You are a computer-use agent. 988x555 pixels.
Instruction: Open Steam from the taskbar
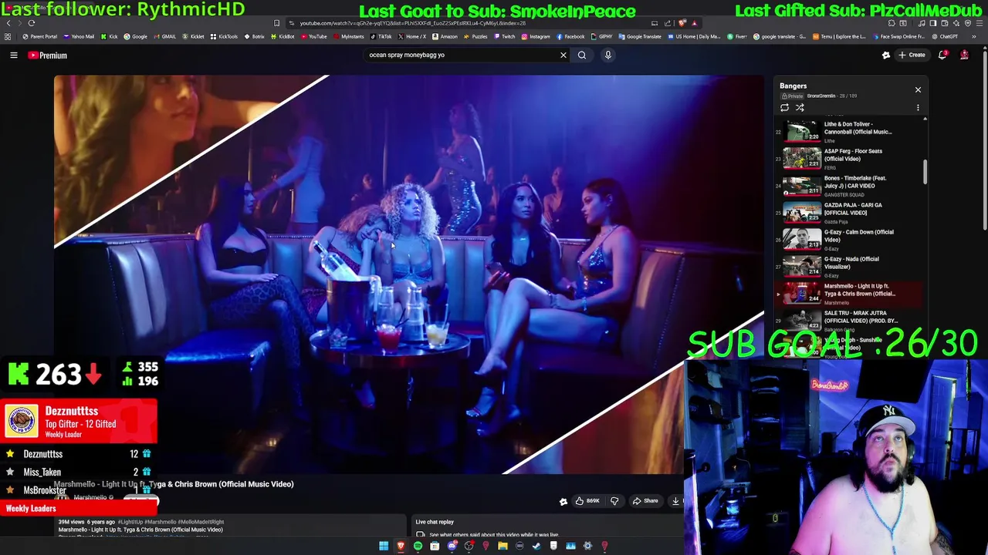(536, 546)
